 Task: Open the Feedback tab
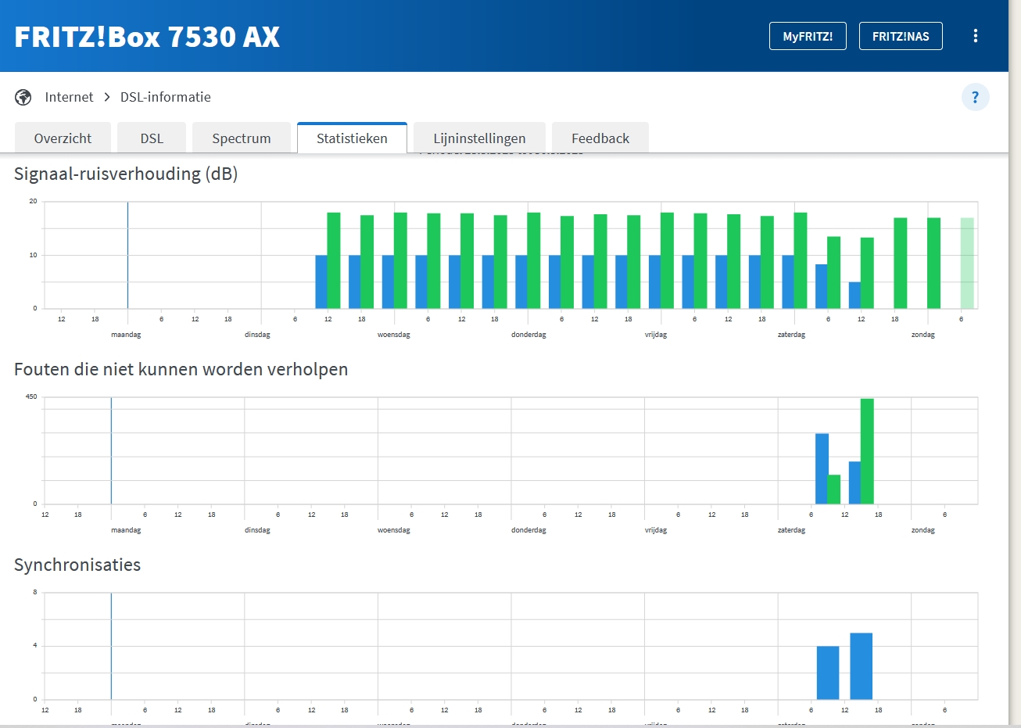[600, 138]
